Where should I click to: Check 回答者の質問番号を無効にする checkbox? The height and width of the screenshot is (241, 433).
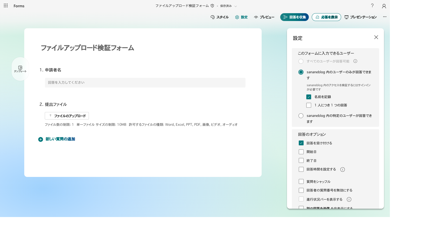coord(301,190)
